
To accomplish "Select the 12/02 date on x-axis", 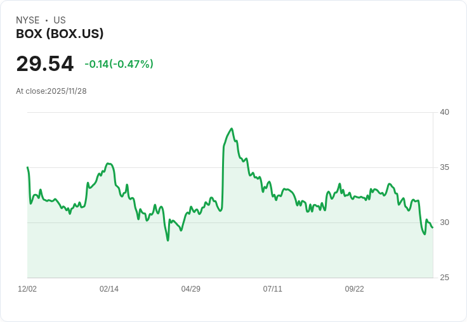I will click(x=27, y=289).
